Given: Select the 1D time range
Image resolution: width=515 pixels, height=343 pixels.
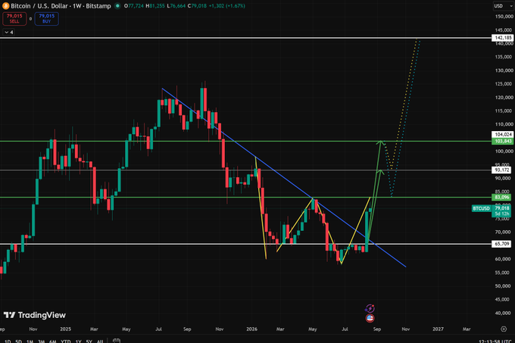Looking at the screenshot, I should [x=7, y=341].
